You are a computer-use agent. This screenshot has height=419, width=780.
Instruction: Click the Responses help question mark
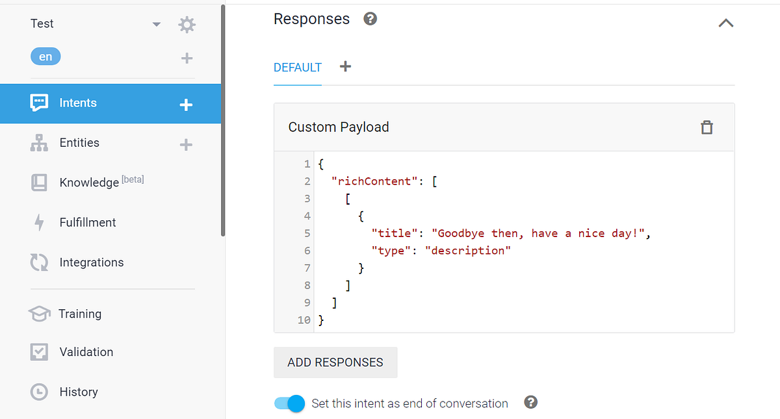tap(370, 19)
